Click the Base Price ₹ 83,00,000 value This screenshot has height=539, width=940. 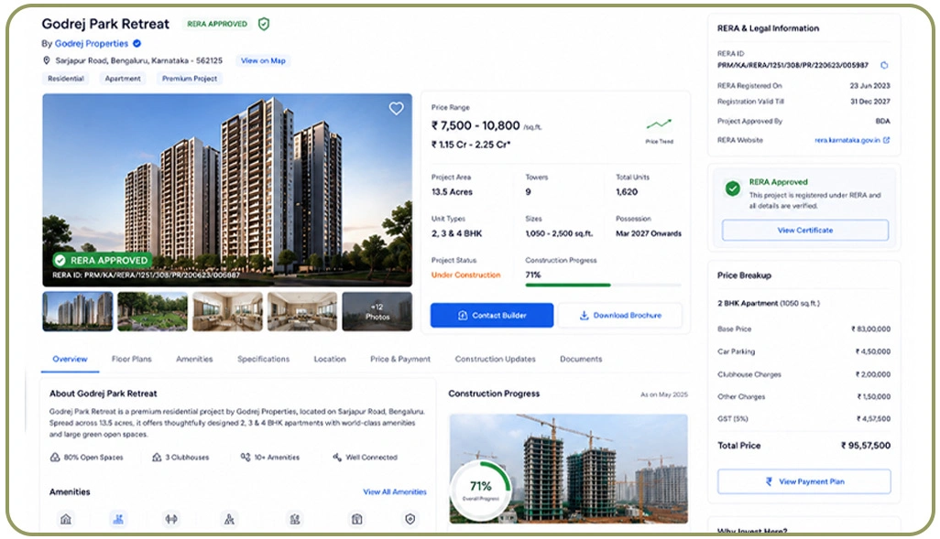point(870,329)
